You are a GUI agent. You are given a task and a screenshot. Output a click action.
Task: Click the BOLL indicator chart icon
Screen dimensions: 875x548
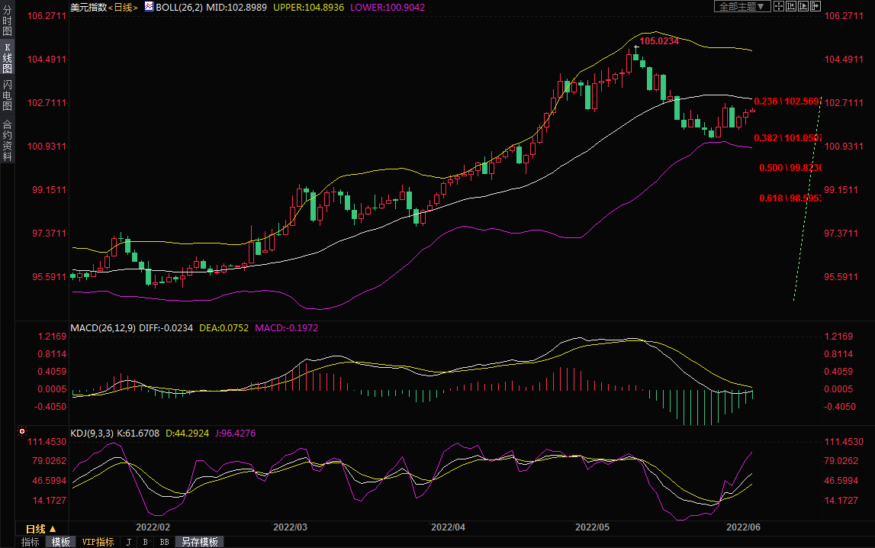coord(148,7)
